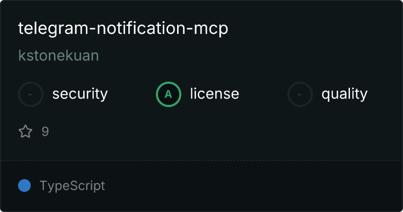Select the license label text
403x212 pixels.
[215, 93]
